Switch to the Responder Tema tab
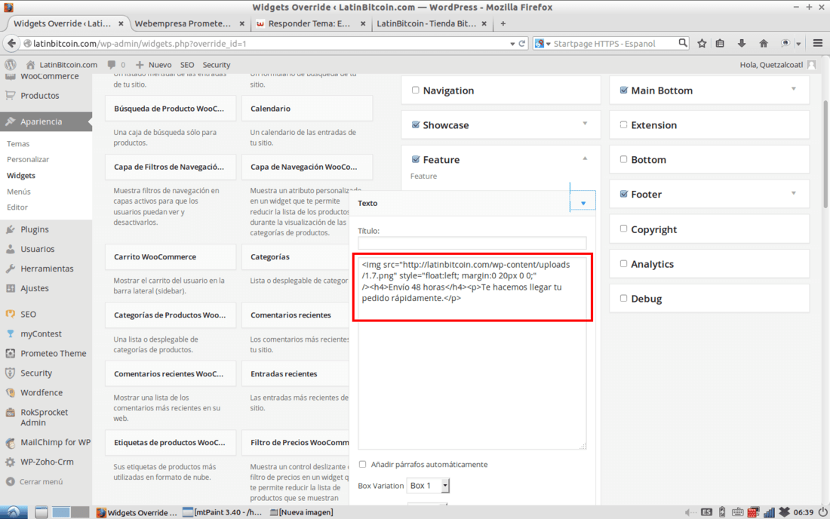 (x=310, y=23)
